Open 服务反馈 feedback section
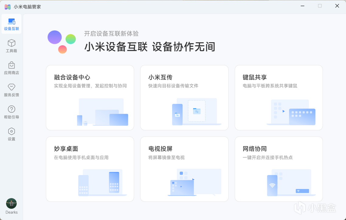 [12, 90]
